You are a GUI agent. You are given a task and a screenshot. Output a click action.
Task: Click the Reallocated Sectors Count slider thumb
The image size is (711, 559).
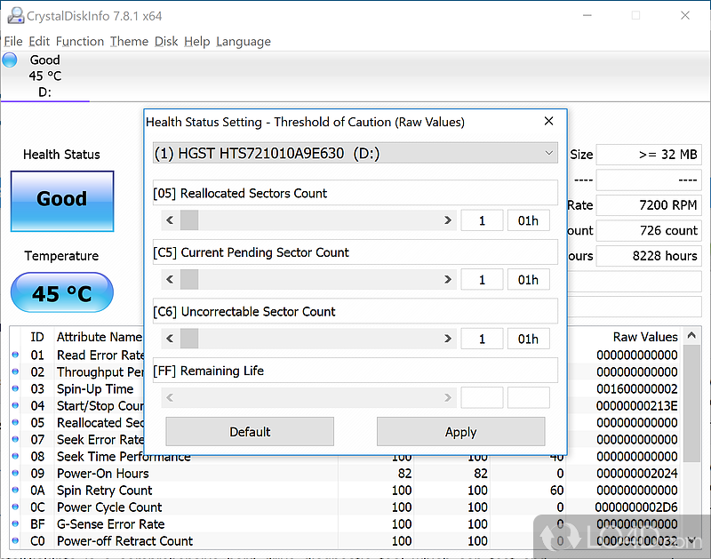click(189, 220)
